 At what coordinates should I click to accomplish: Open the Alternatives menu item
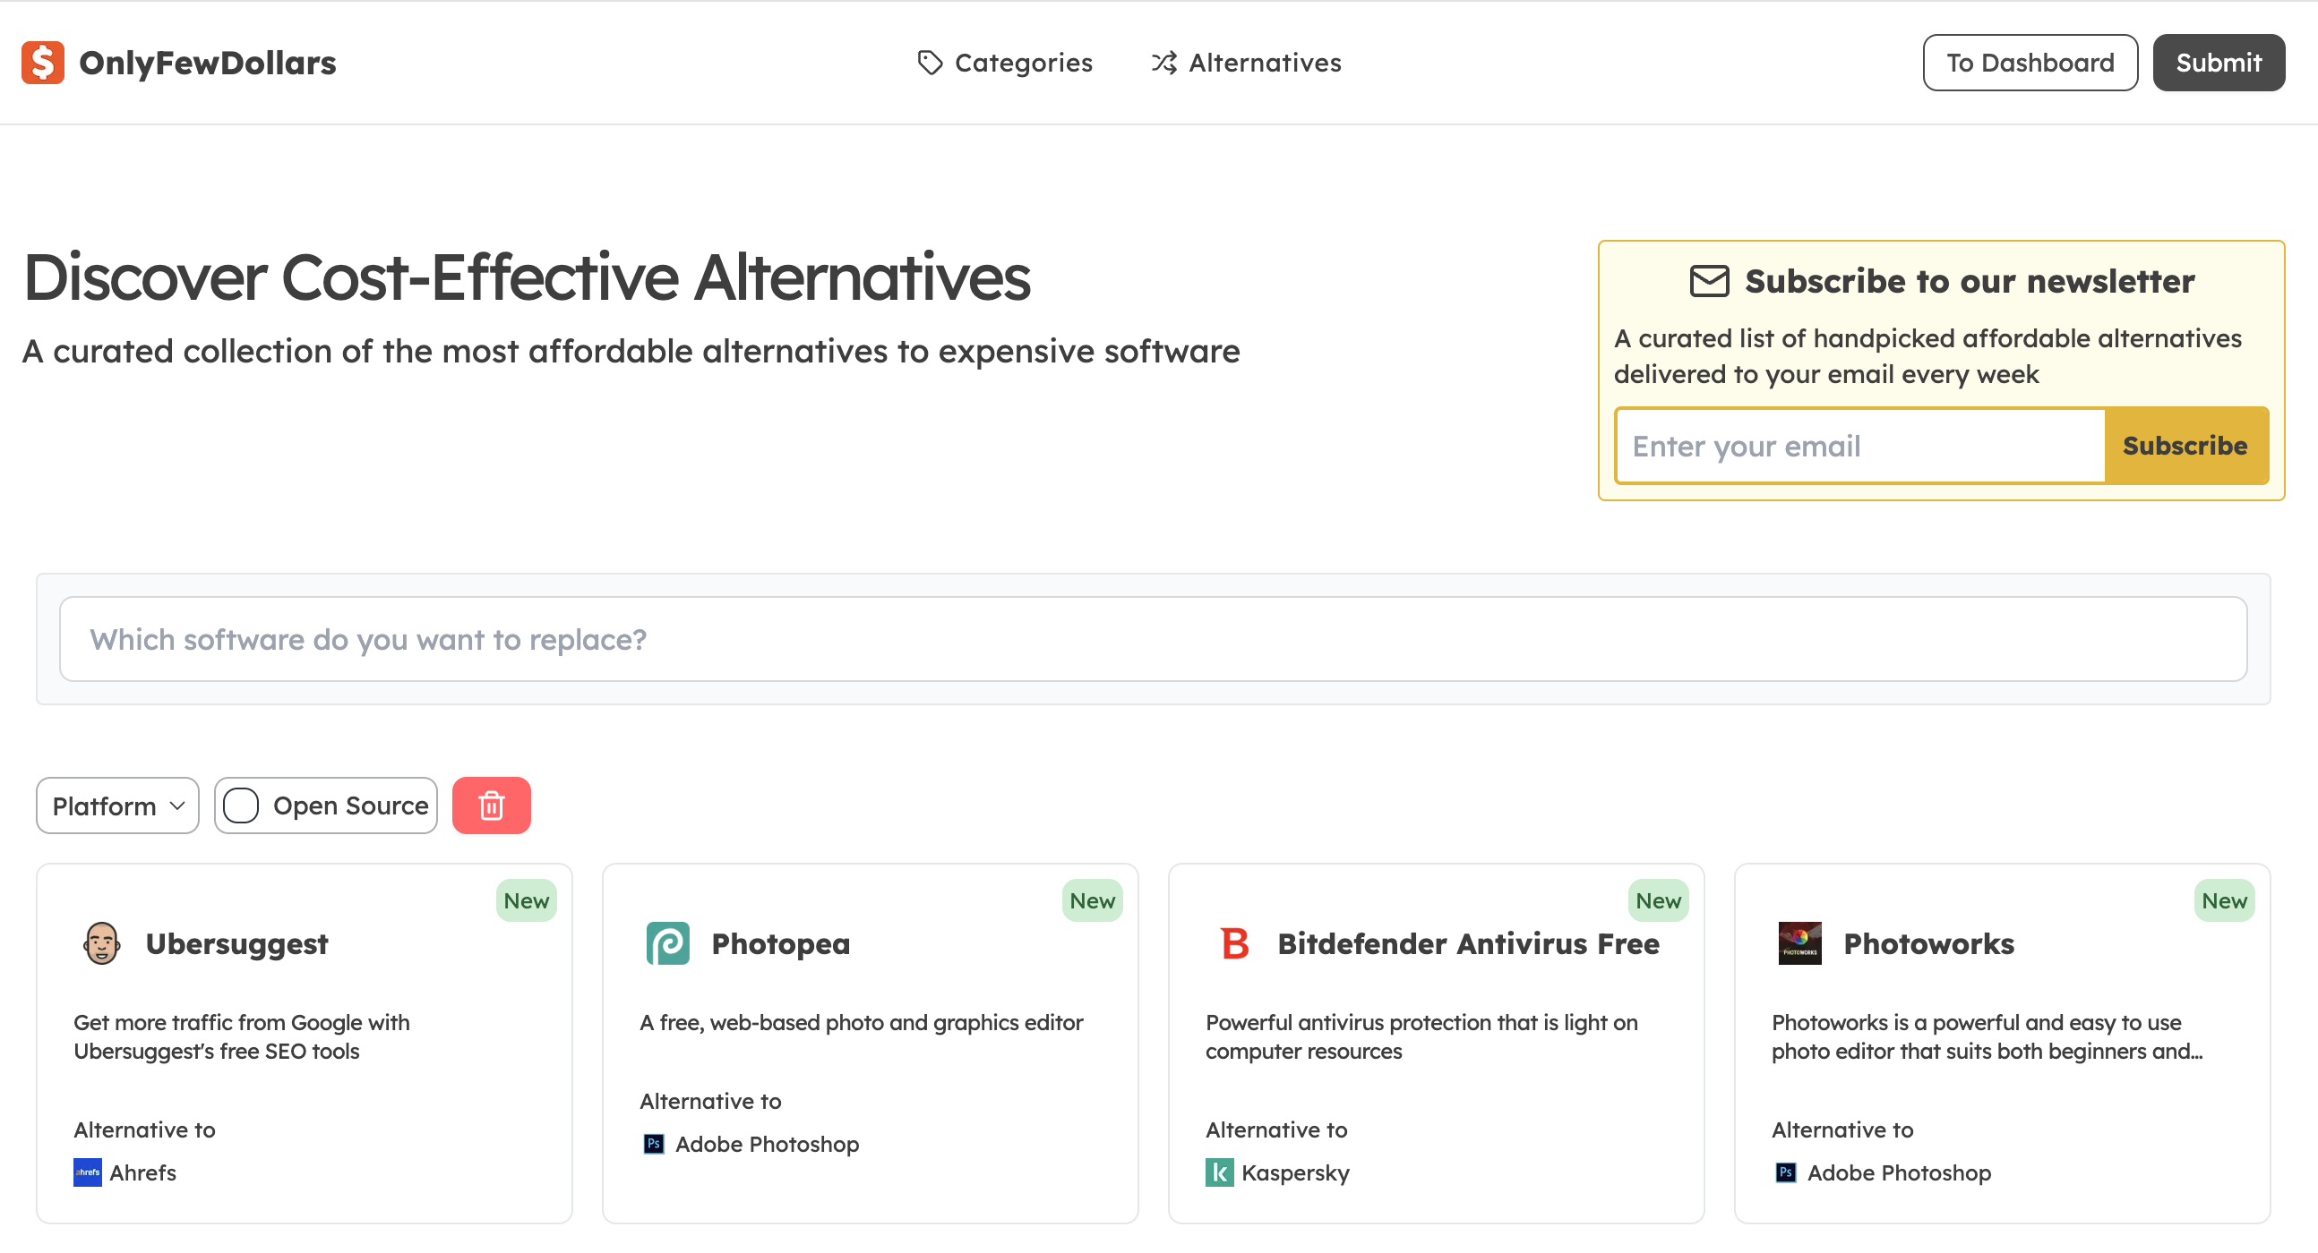1246,62
